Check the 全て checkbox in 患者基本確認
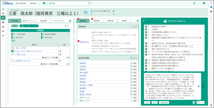 tap(131, 58)
